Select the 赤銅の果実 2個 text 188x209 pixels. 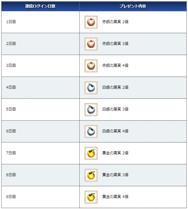tap(115, 22)
